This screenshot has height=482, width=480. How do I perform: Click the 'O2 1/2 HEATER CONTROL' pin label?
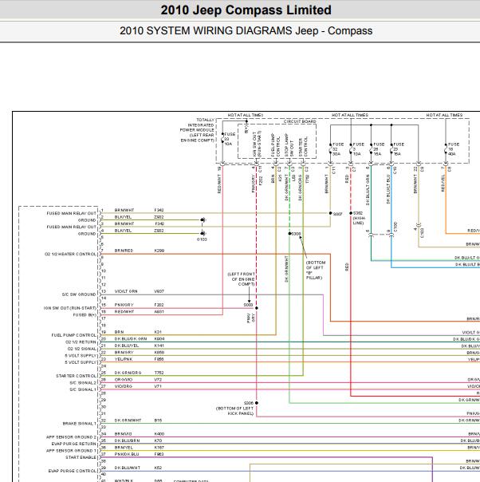tap(70, 254)
